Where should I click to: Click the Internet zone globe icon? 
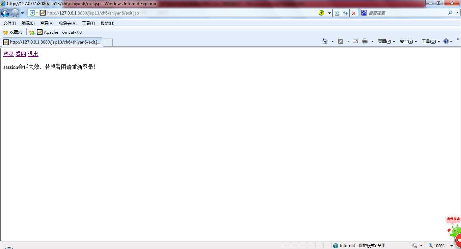(335, 246)
